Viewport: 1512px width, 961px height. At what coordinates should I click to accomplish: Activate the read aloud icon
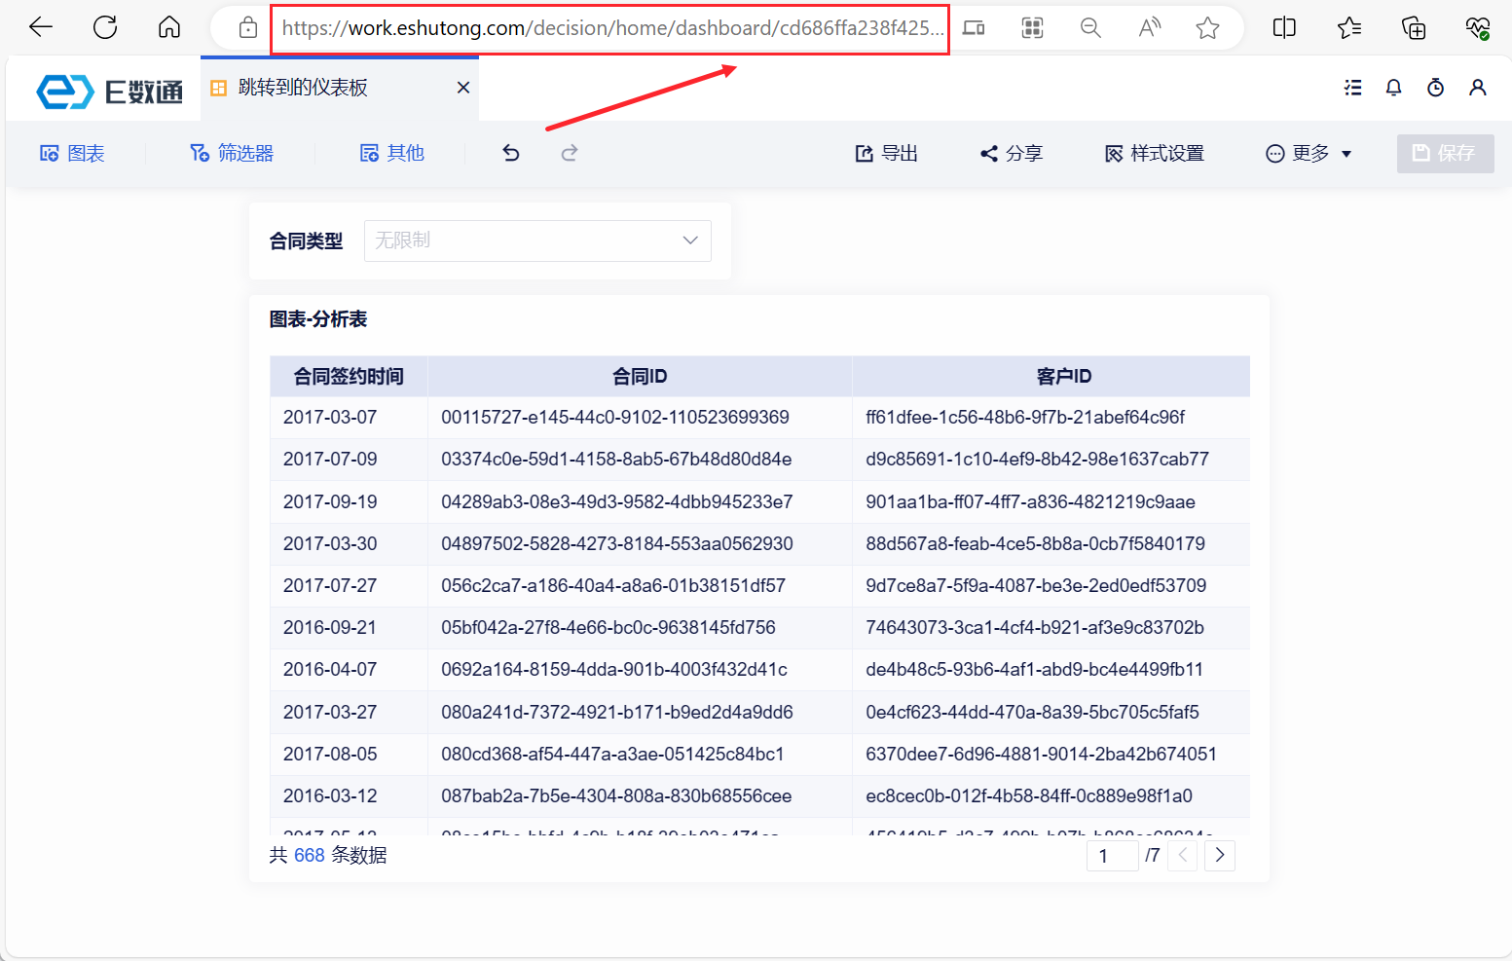click(1150, 28)
